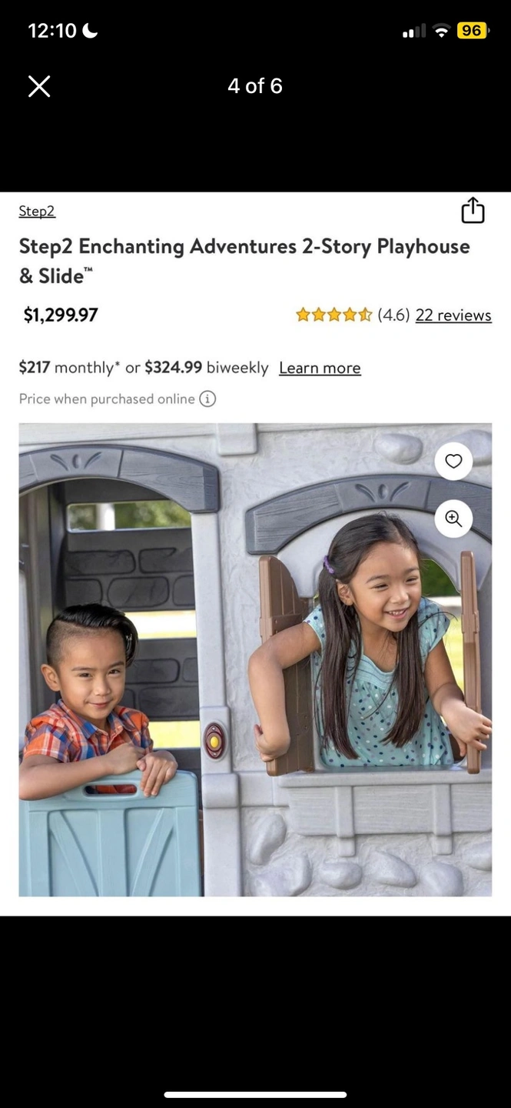Tap the battery indicator showing 96
This screenshot has height=1108, width=511.
coord(472,31)
